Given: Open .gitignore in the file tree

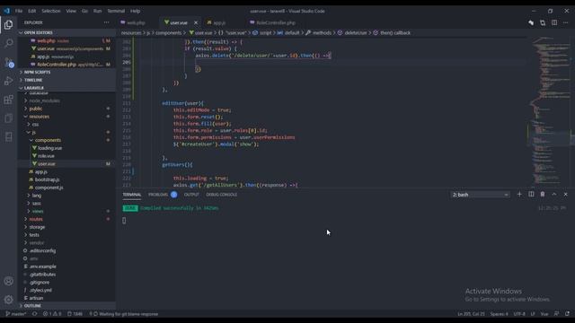Looking at the screenshot, I should 40,282.
